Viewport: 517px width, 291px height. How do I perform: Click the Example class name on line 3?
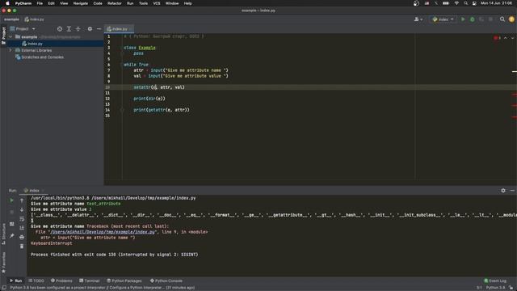(147, 48)
